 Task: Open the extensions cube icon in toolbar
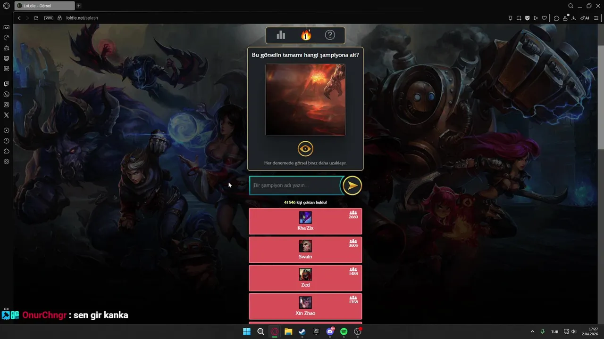click(x=557, y=18)
